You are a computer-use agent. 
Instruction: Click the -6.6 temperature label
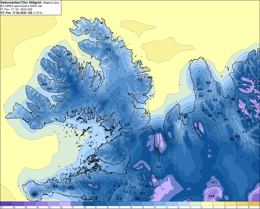(208, 83)
